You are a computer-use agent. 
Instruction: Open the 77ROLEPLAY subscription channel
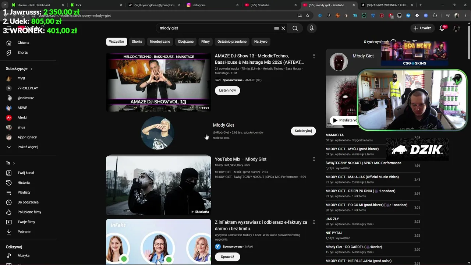tap(28, 88)
